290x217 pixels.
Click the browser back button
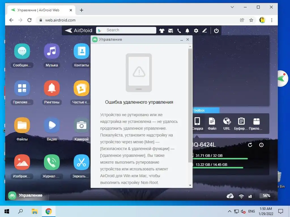pyautogui.click(x=11, y=20)
